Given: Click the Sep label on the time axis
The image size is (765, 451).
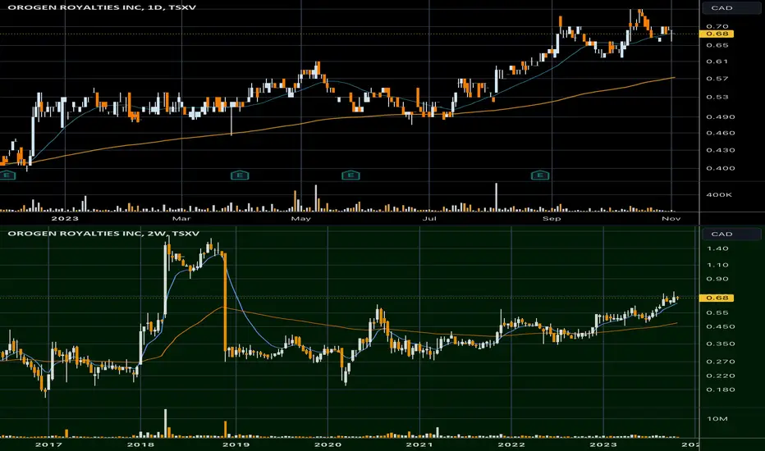Looking at the screenshot, I should point(552,218).
